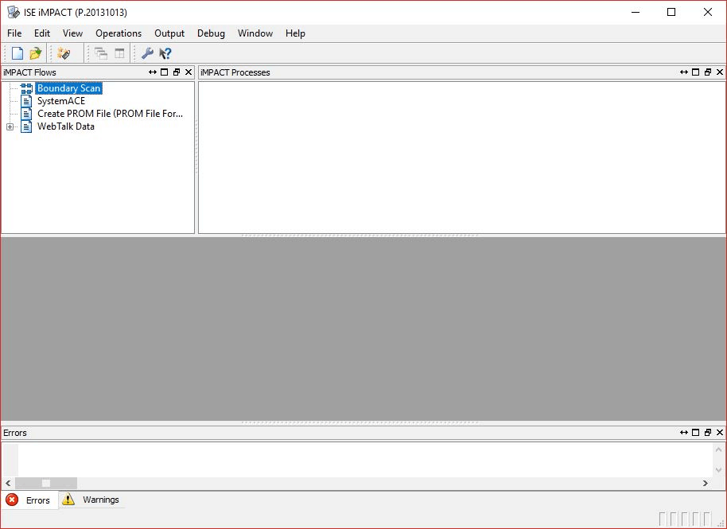Select the Errors tab
727x529 pixels.
(29, 500)
